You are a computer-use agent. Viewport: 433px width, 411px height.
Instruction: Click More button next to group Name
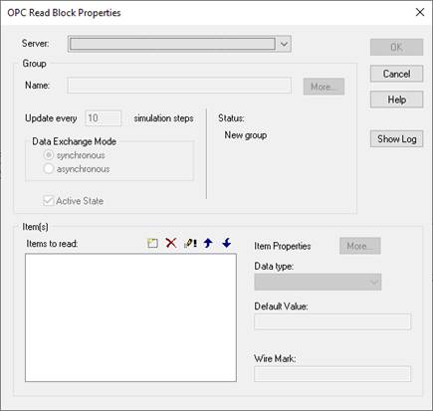(324, 87)
